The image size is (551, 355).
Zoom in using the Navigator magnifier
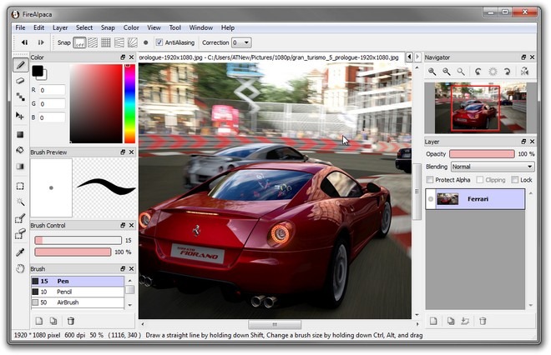432,72
